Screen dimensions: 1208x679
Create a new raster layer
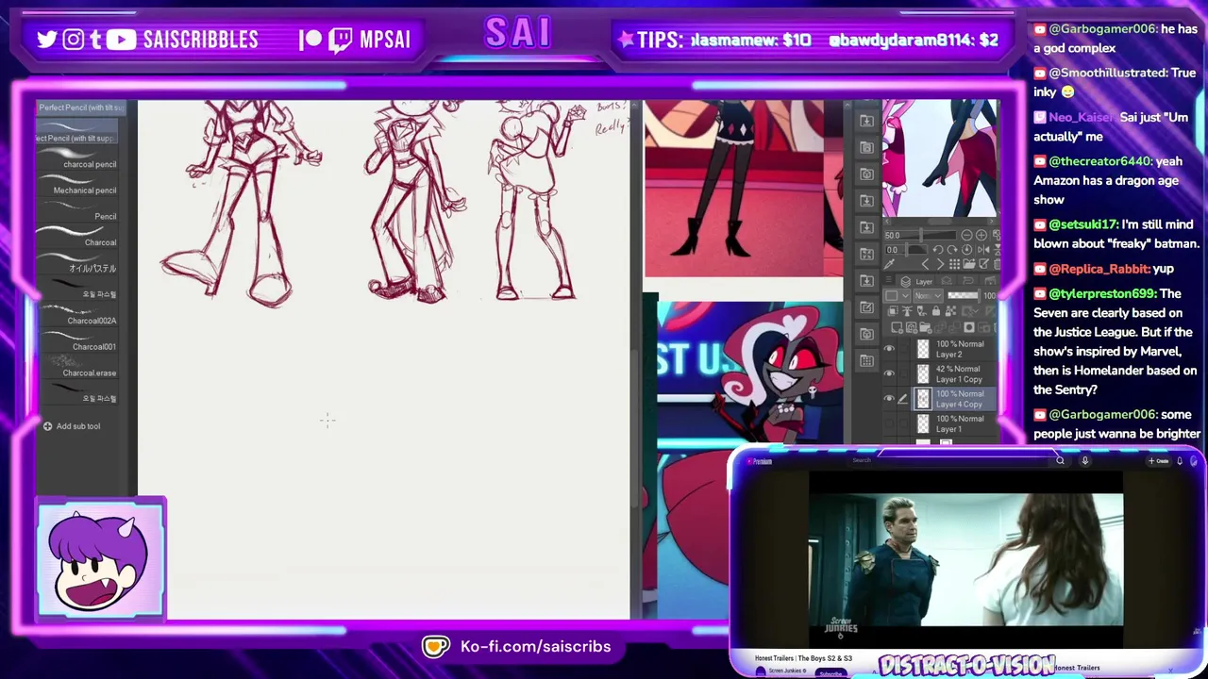point(897,327)
